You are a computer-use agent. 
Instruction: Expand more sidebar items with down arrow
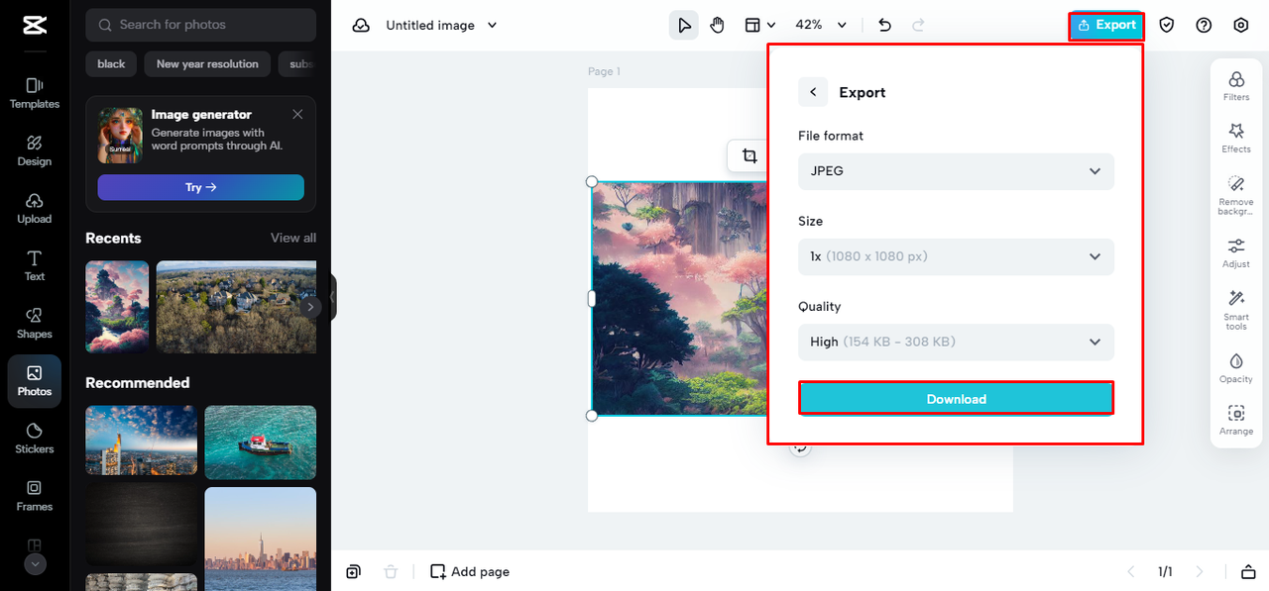click(x=35, y=564)
